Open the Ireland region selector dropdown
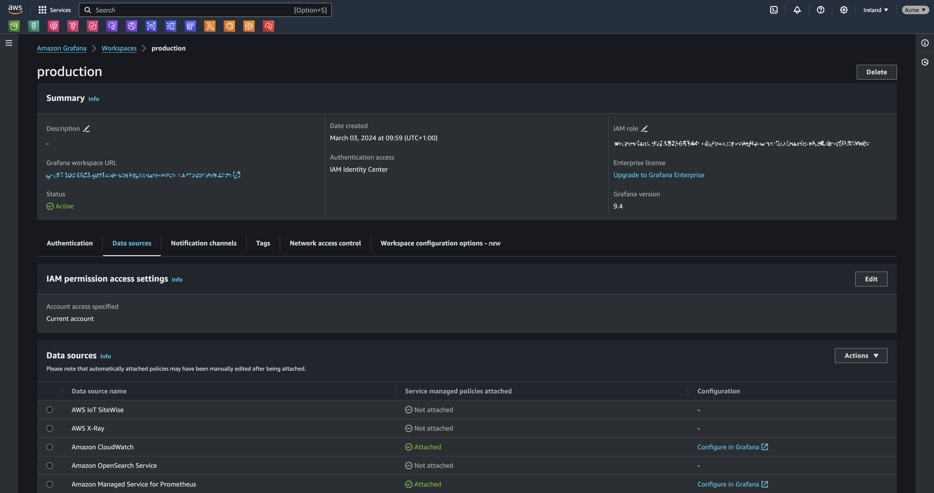The height and width of the screenshot is (493, 934). click(x=876, y=10)
